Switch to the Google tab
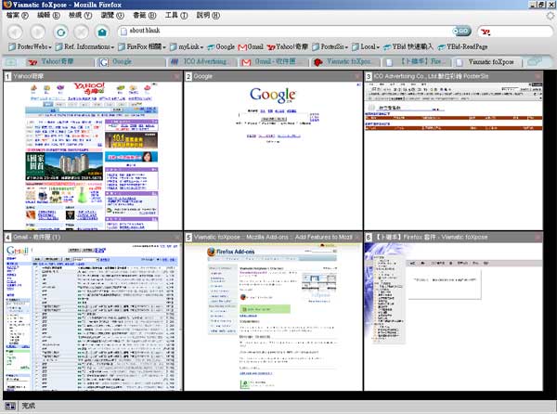The width and height of the screenshot is (557, 414). 131,62
